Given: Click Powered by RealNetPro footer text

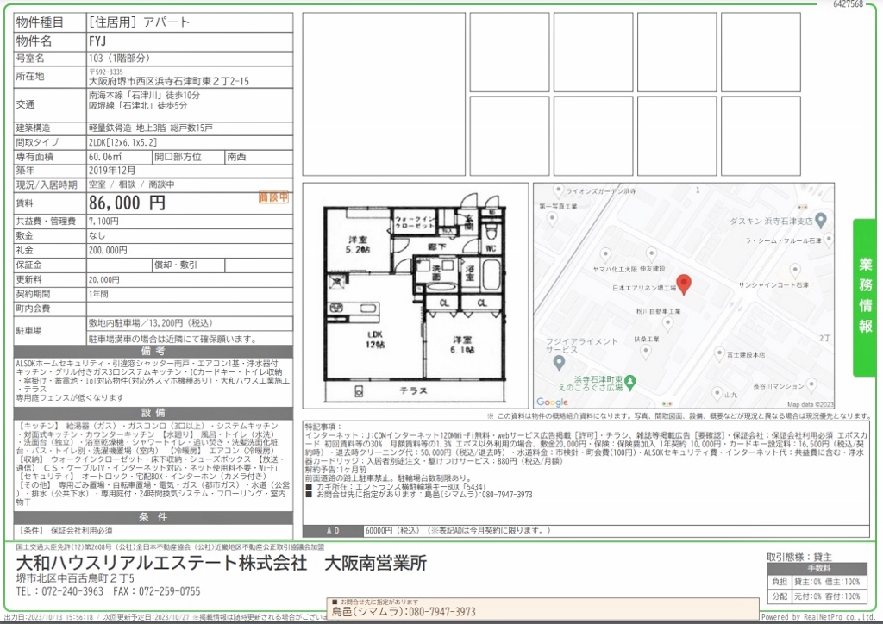Looking at the screenshot, I should click(x=818, y=617).
